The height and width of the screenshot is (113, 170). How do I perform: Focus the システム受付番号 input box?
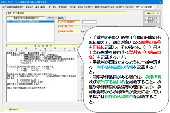click(x=89, y=22)
